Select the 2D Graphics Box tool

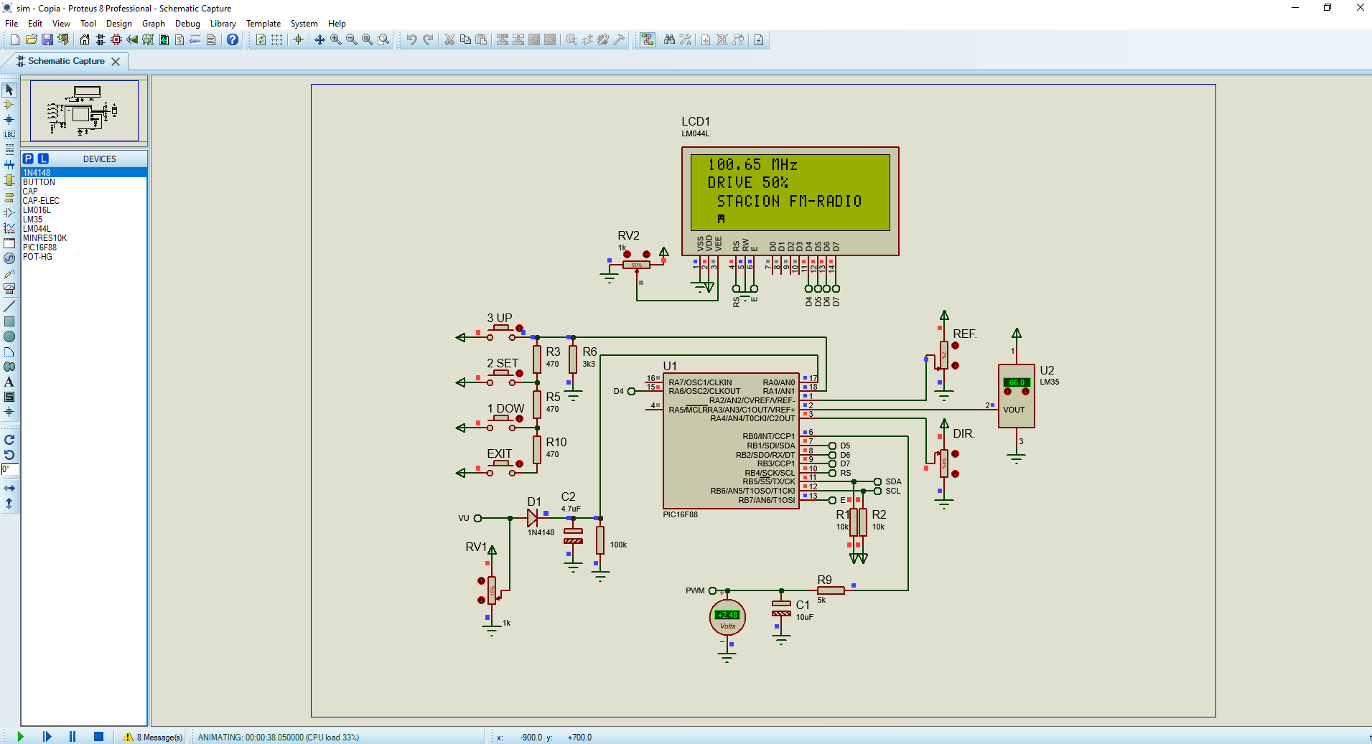[9, 321]
